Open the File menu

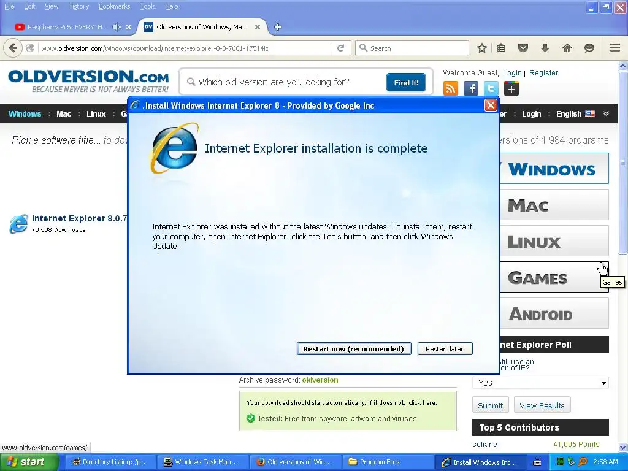coord(9,6)
